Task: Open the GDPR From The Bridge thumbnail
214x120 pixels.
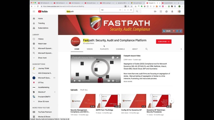Action: 108,101
